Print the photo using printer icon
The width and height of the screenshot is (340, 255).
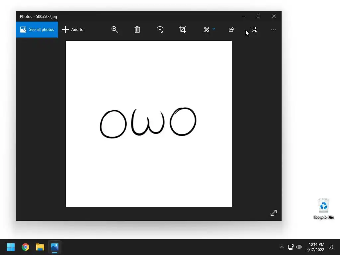254,30
